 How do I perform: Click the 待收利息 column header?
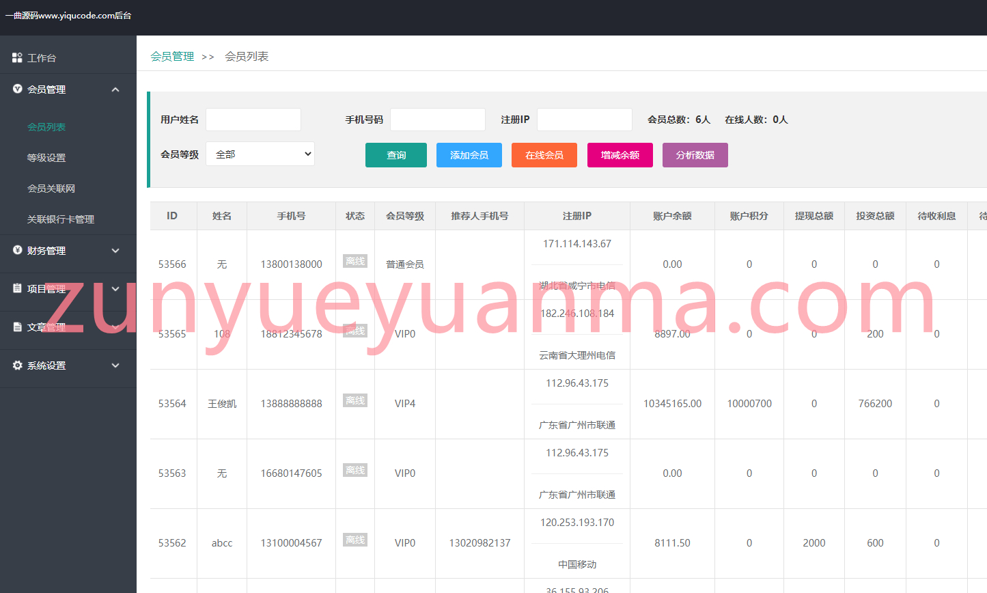[936, 216]
